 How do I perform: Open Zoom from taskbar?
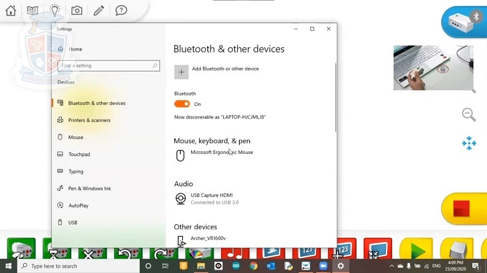(323, 266)
